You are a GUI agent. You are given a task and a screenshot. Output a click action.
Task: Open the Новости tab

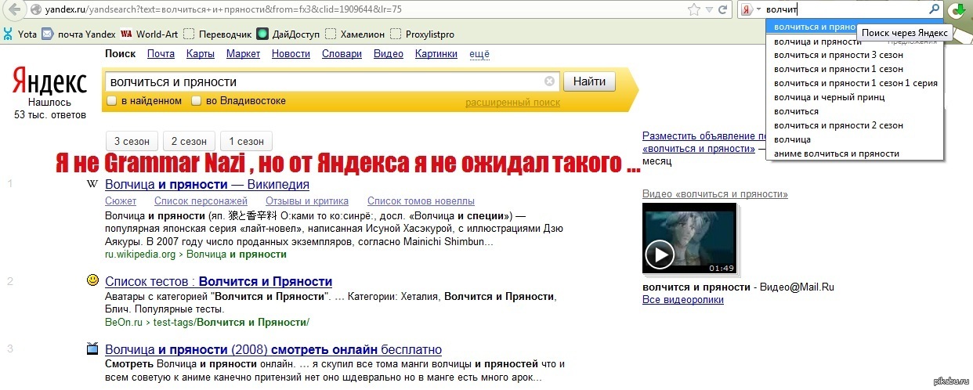point(291,54)
